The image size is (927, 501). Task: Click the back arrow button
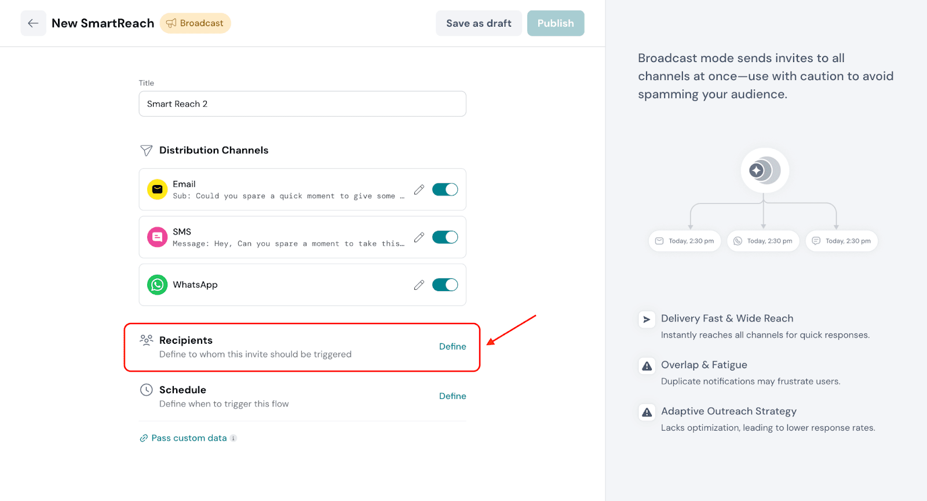click(x=33, y=23)
